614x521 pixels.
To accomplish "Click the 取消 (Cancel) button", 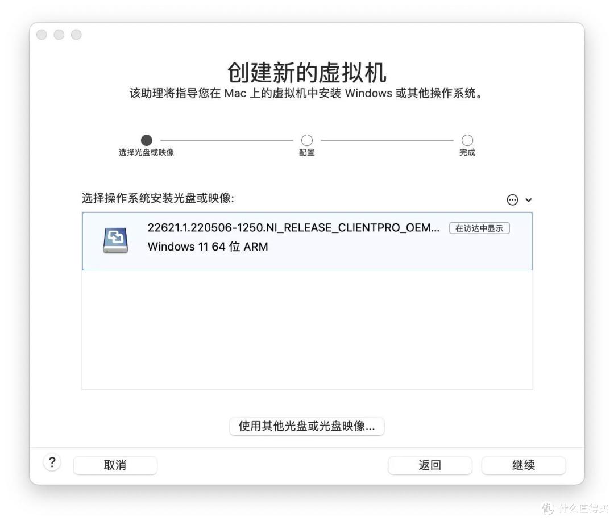I will (115, 465).
